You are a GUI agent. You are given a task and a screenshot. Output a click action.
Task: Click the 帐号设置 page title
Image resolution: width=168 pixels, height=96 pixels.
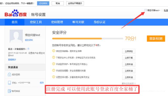point(38,15)
